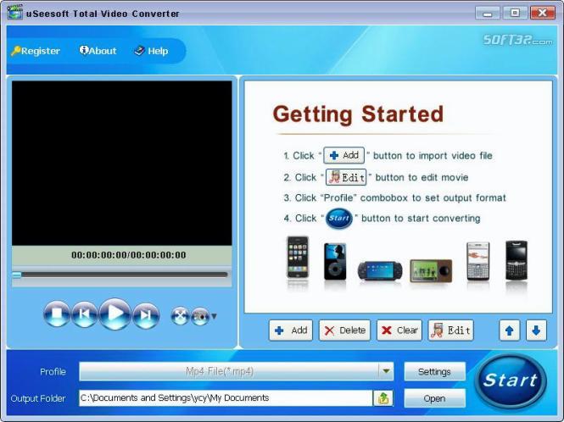
Task: Open the Help menu item
Action: (151, 51)
